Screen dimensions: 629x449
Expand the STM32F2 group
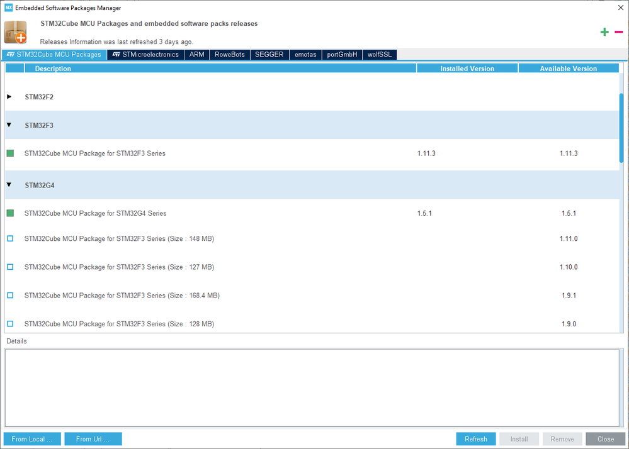pos(9,97)
